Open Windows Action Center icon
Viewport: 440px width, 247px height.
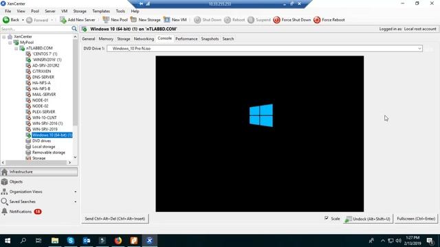click(430, 241)
